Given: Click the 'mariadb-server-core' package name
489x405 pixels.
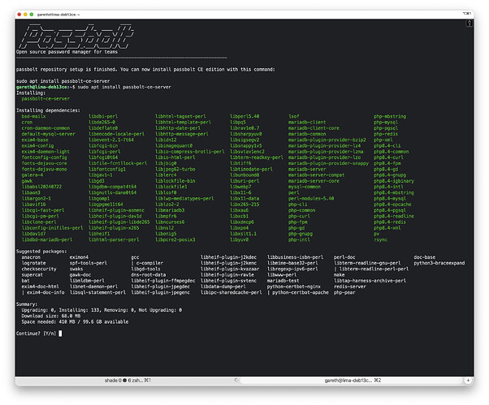Looking at the screenshot, I should click(314, 181).
